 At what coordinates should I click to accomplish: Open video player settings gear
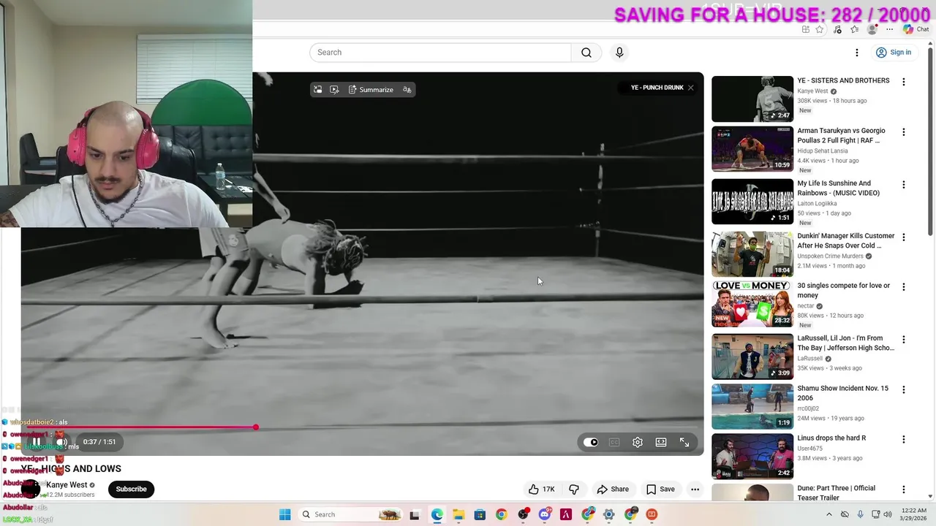pyautogui.click(x=638, y=442)
